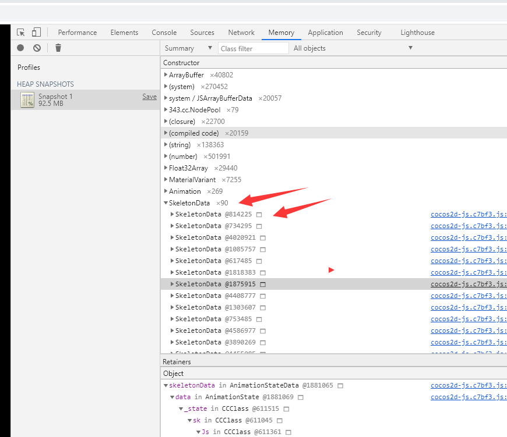
Task: Switch to the Elements tab
Action: (124, 33)
